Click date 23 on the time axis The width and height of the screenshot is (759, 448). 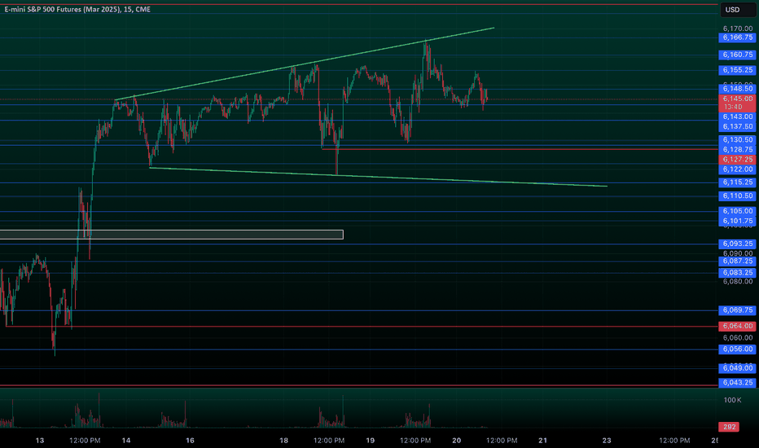pyautogui.click(x=607, y=440)
